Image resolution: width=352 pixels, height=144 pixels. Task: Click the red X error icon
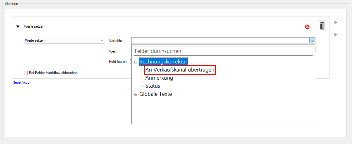point(307,27)
